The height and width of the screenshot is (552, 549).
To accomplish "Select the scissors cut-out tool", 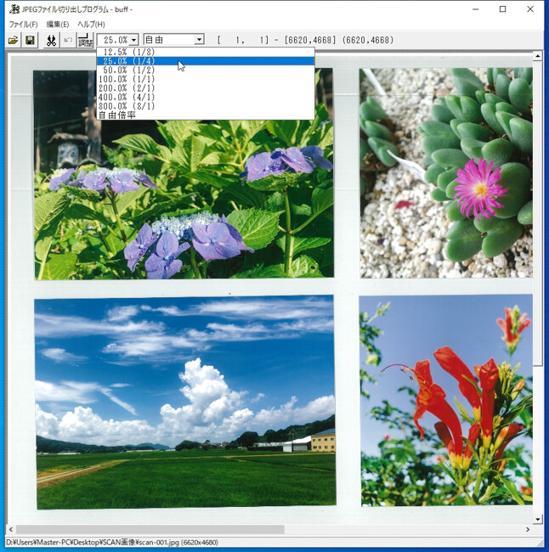I will click(51, 40).
